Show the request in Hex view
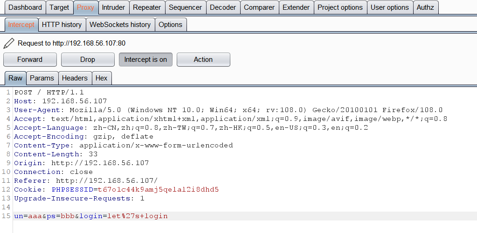Screen dimensions: 477x233 coord(101,78)
